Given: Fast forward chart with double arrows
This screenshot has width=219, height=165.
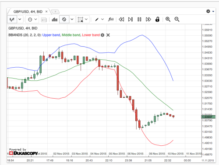Looking at the screenshot, I should pos(148,19).
